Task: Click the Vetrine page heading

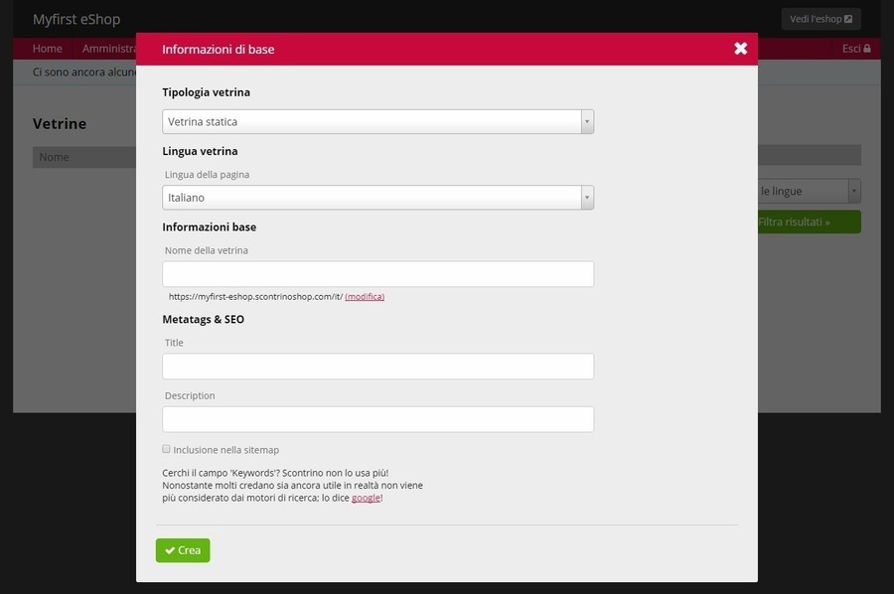Action: 60,124
